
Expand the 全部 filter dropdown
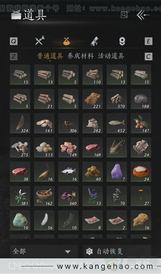pos(44,251)
